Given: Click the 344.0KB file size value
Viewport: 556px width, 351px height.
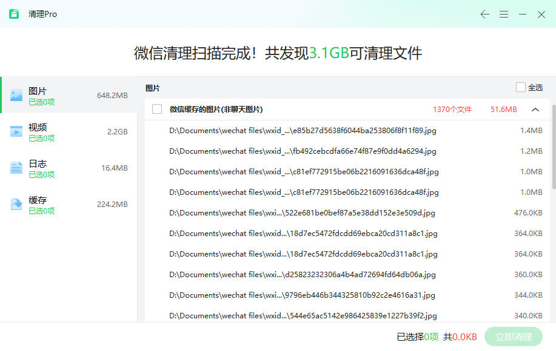Looking at the screenshot, I should 528,295.
